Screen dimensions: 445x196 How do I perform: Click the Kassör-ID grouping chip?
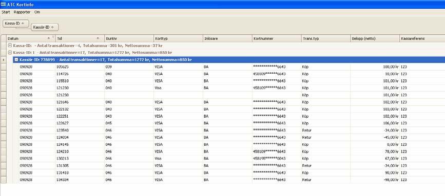45,27
